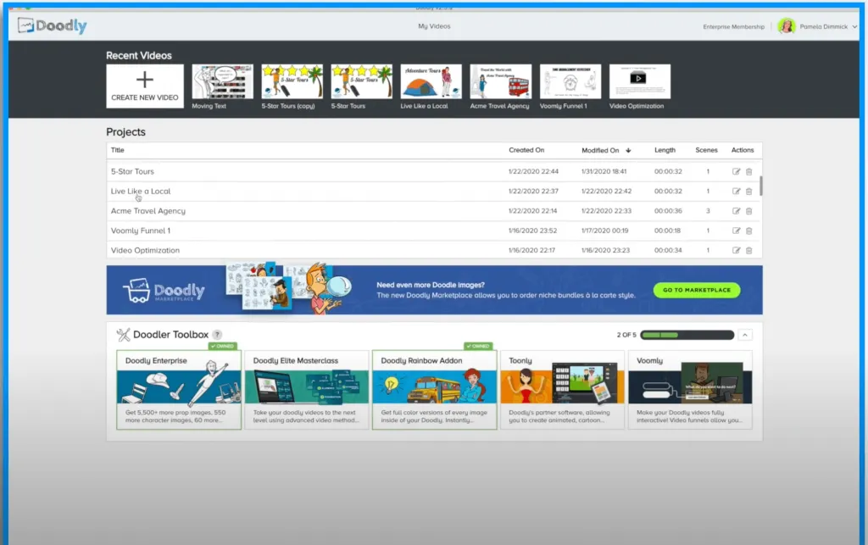Open the Video Optimization thumbnail

pyautogui.click(x=640, y=81)
